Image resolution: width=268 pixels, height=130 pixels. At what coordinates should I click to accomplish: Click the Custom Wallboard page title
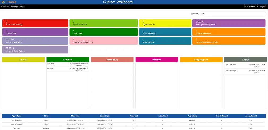click(118, 2)
